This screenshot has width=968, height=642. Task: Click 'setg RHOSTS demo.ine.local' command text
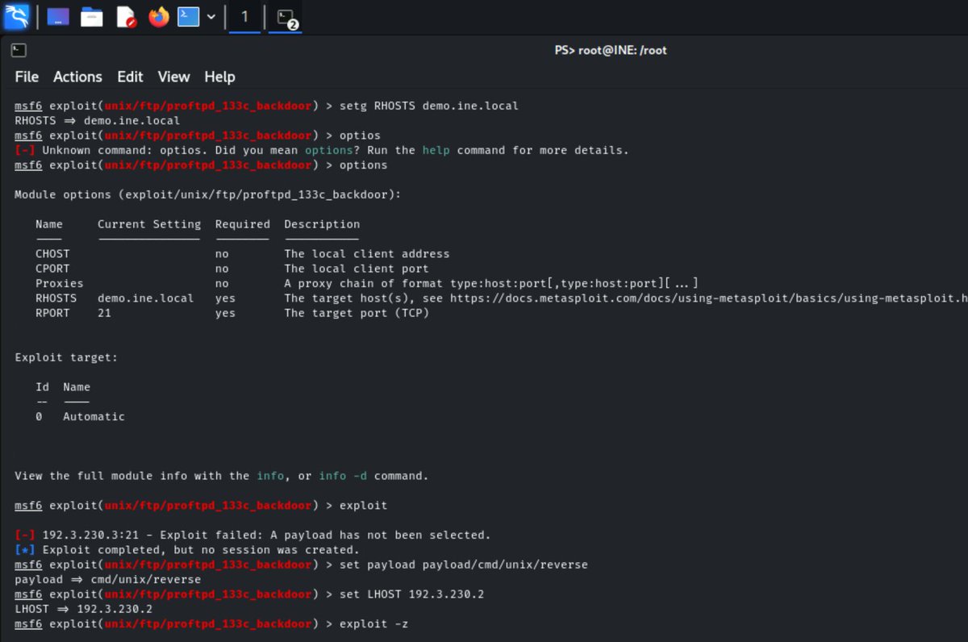(429, 106)
